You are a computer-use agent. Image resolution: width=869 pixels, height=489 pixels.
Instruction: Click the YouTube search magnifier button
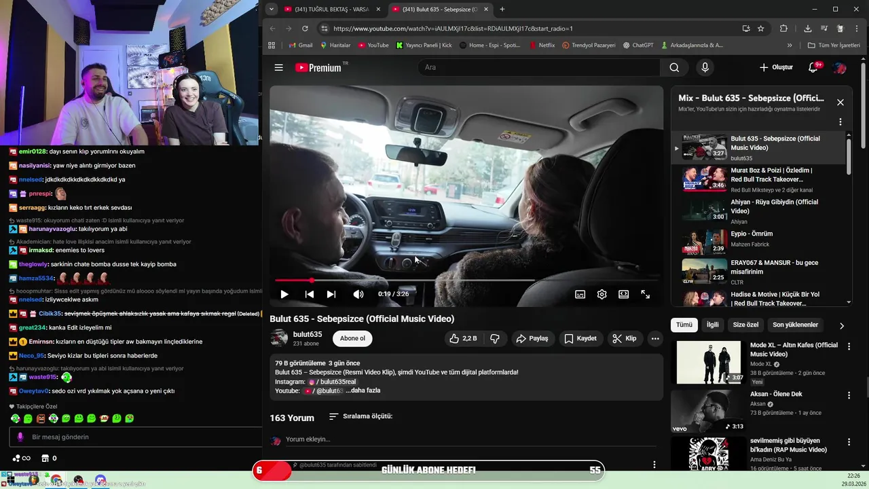674,67
